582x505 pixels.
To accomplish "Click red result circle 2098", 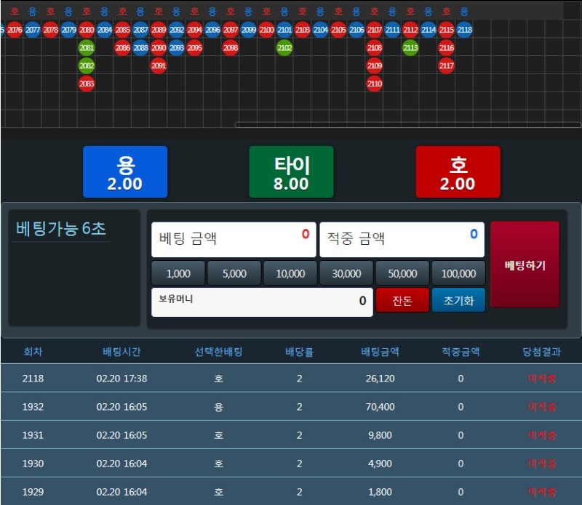I will tap(231, 48).
